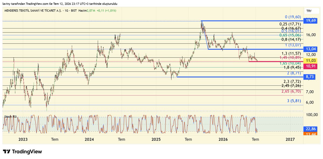Image resolution: width=323 pixels, height=159 pixels.
Task: Click the TradingView logo at the bottom
Action: point(22,152)
